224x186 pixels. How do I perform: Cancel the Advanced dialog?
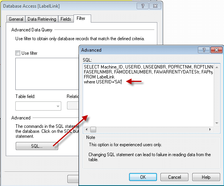click(x=175, y=177)
